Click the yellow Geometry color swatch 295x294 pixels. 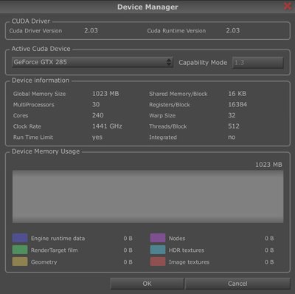[x=20, y=261]
